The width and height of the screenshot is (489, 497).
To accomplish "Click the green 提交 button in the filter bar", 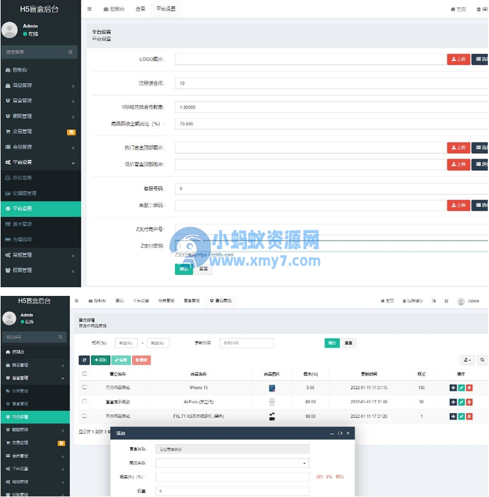I will pyautogui.click(x=332, y=343).
